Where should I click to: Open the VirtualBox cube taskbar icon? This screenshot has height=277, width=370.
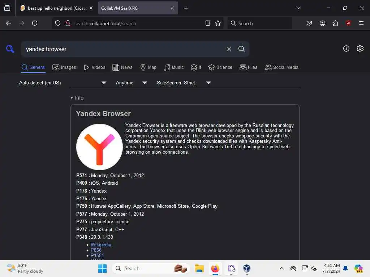pyautogui.click(x=246, y=268)
